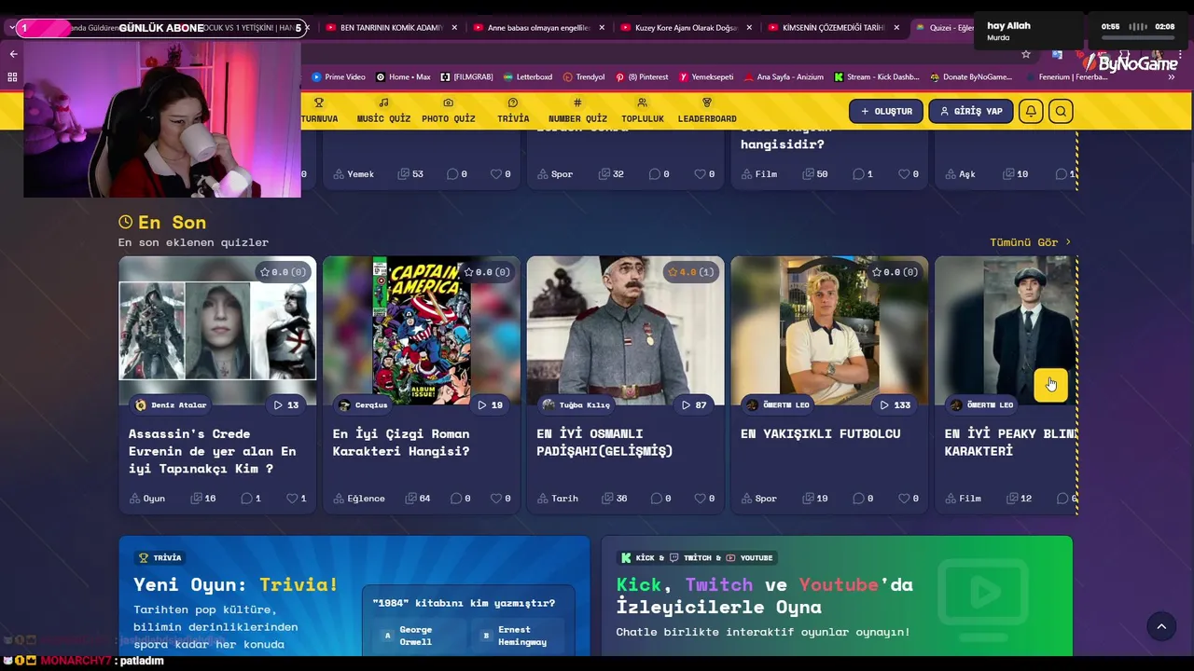Click the play count 87 icon
The height and width of the screenshot is (671, 1194).
coord(693,404)
